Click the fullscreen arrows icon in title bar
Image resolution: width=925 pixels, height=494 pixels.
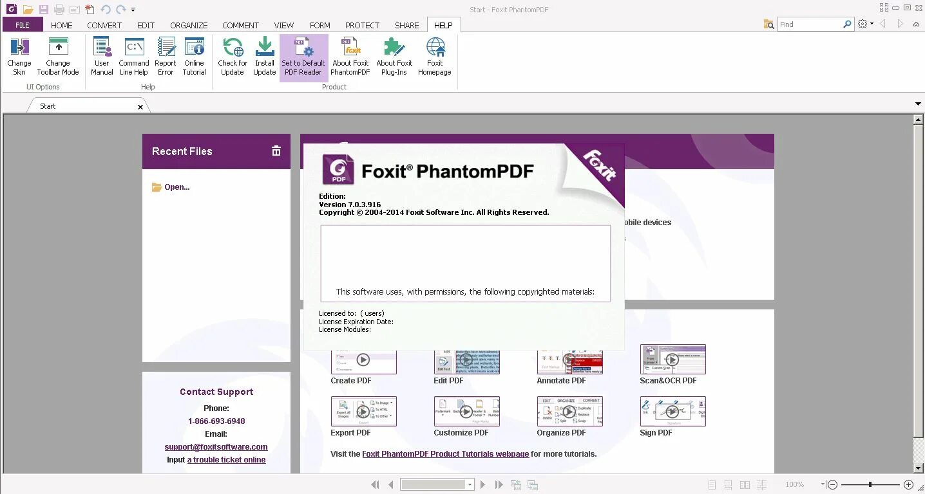click(x=884, y=7)
